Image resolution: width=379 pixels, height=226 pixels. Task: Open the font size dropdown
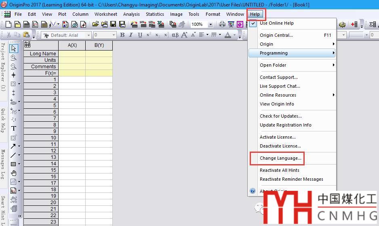pyautogui.click(x=114, y=35)
